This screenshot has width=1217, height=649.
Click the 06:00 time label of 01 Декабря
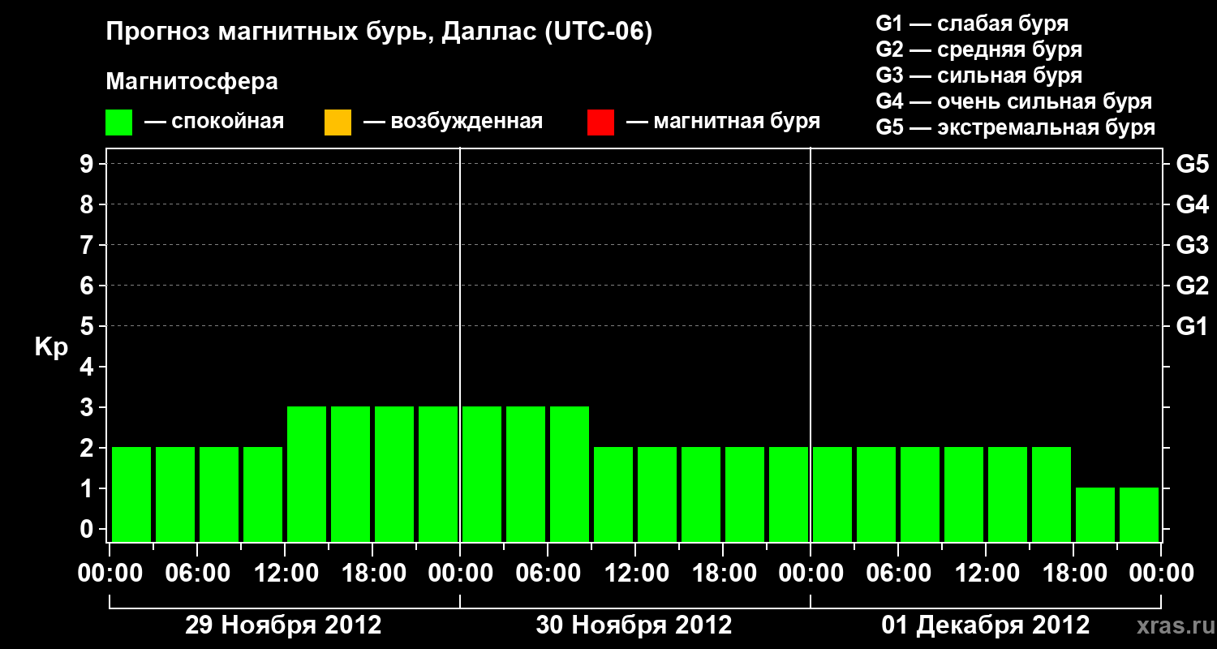click(898, 574)
